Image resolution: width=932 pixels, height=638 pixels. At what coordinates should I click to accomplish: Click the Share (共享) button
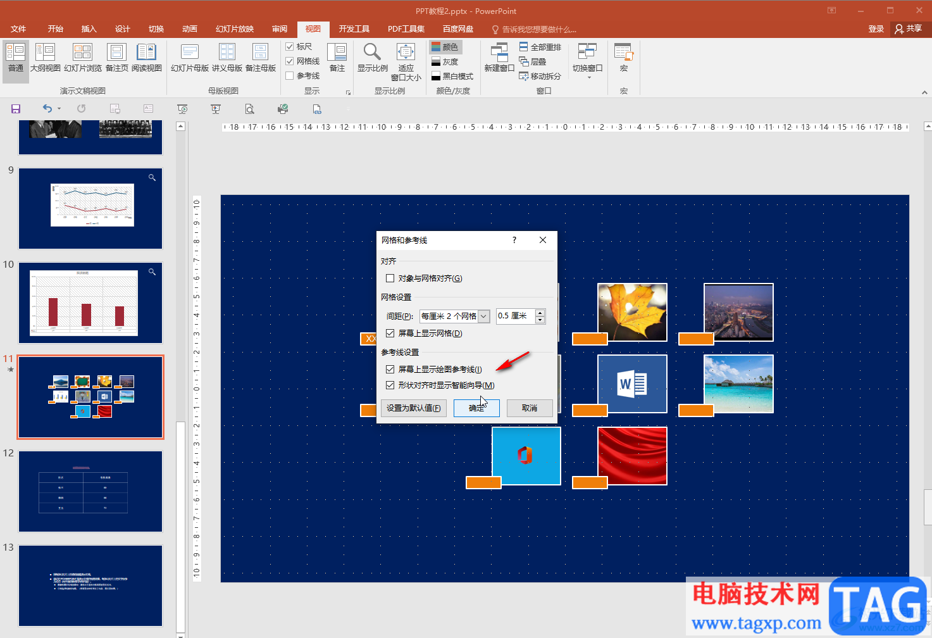coord(909,28)
